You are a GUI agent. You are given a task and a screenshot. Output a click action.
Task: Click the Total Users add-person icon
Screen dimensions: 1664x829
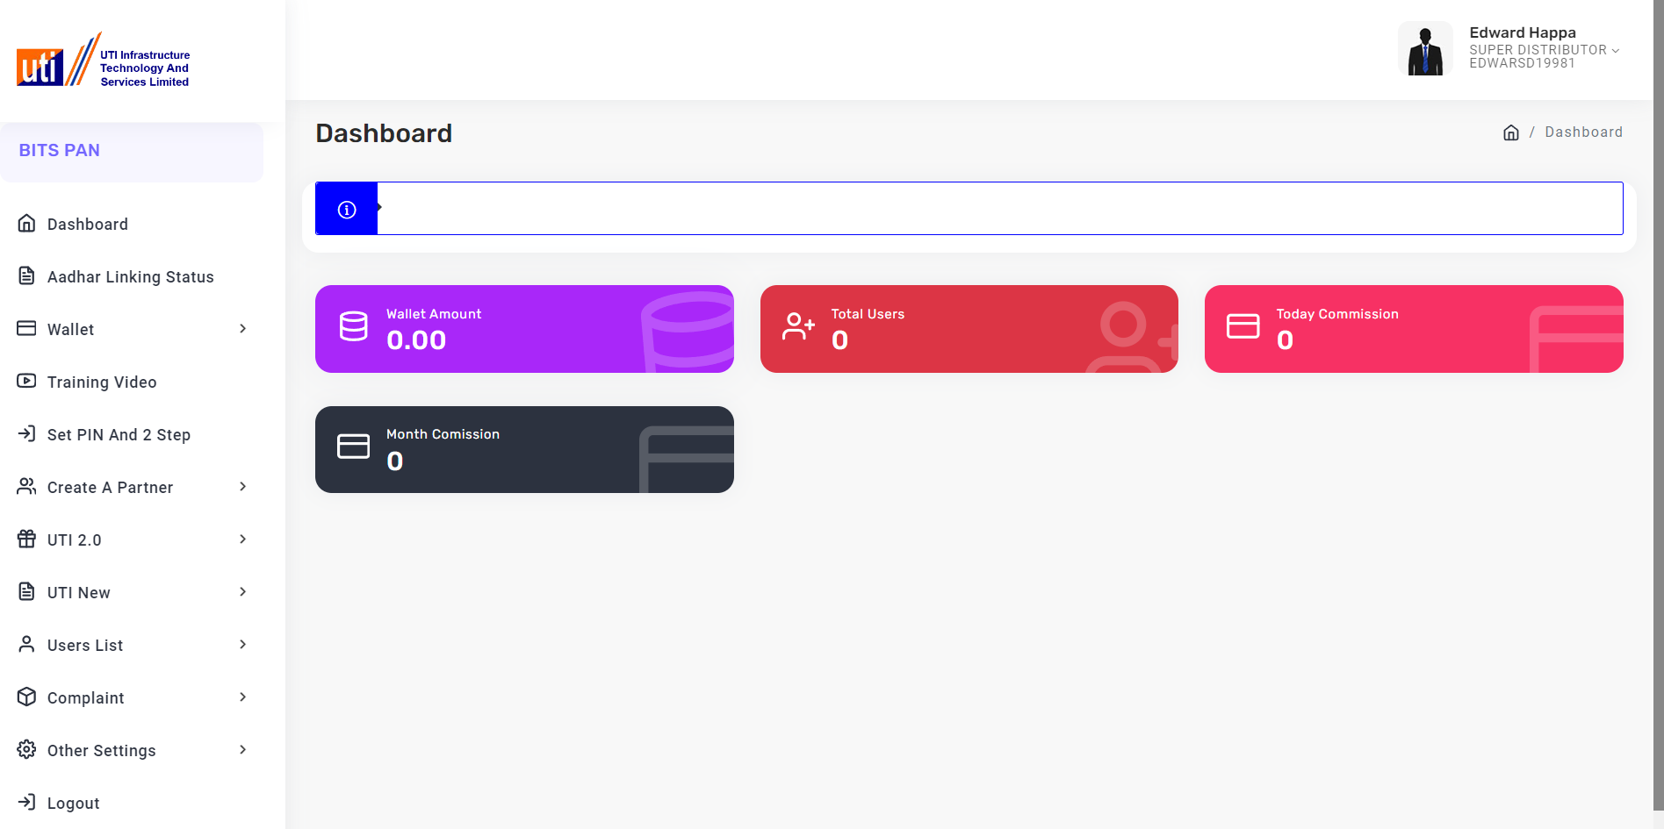coord(798,326)
